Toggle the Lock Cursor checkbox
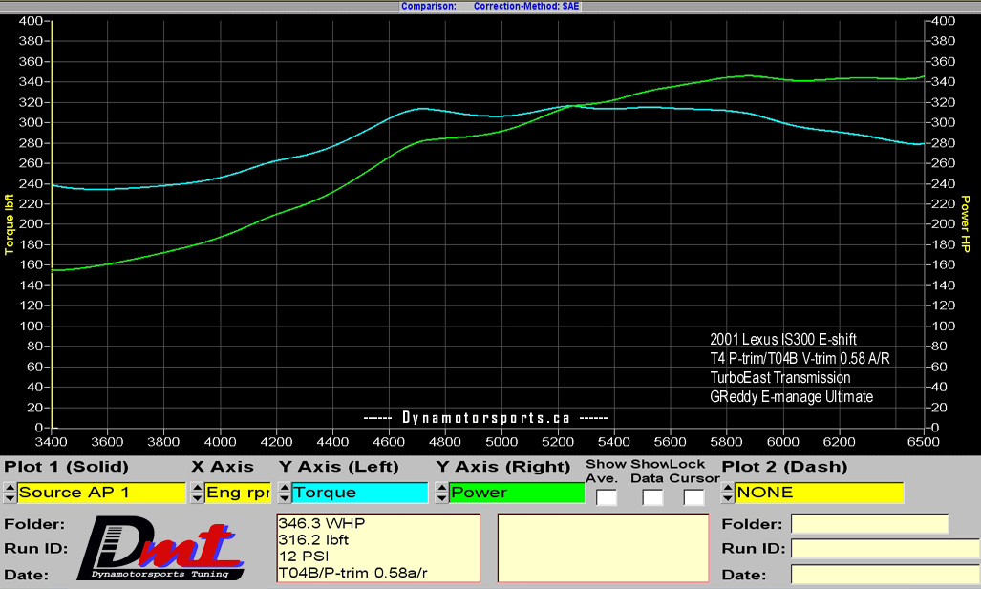The height and width of the screenshot is (589, 981). point(693,497)
